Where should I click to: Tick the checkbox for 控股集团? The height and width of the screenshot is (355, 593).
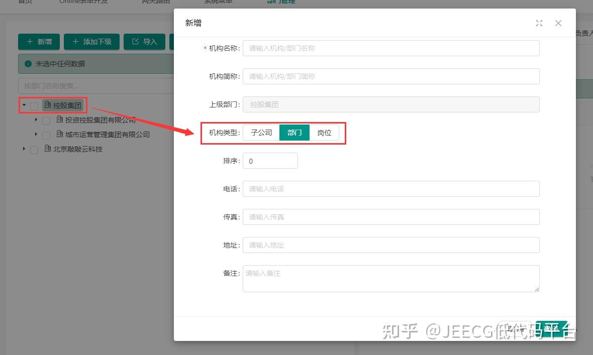point(34,106)
